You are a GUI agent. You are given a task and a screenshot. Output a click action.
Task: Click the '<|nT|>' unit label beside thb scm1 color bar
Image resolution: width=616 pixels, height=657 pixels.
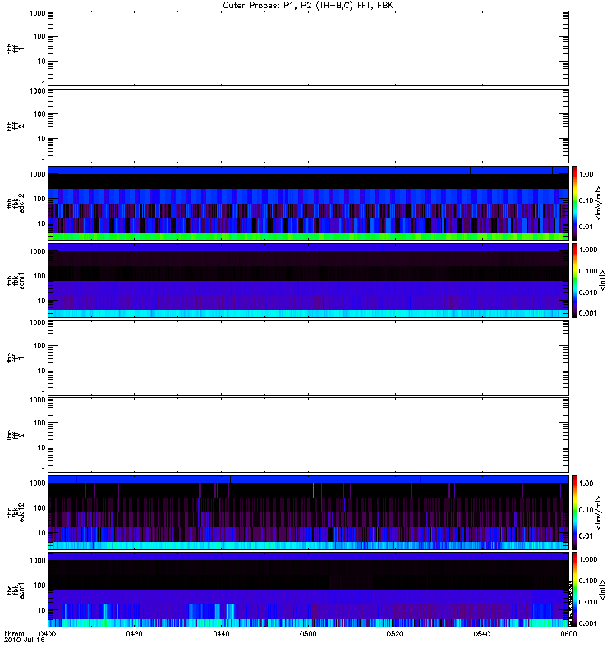(x=602, y=280)
